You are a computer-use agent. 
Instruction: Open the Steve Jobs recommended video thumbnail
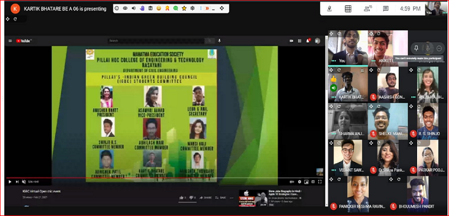tap(253, 198)
